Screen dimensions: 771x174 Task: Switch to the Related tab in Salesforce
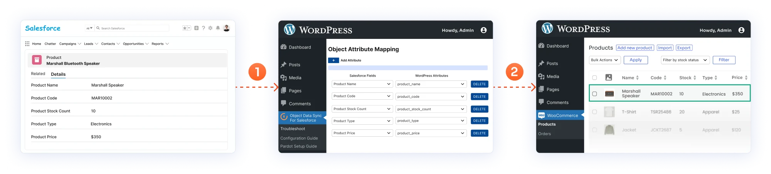click(38, 74)
